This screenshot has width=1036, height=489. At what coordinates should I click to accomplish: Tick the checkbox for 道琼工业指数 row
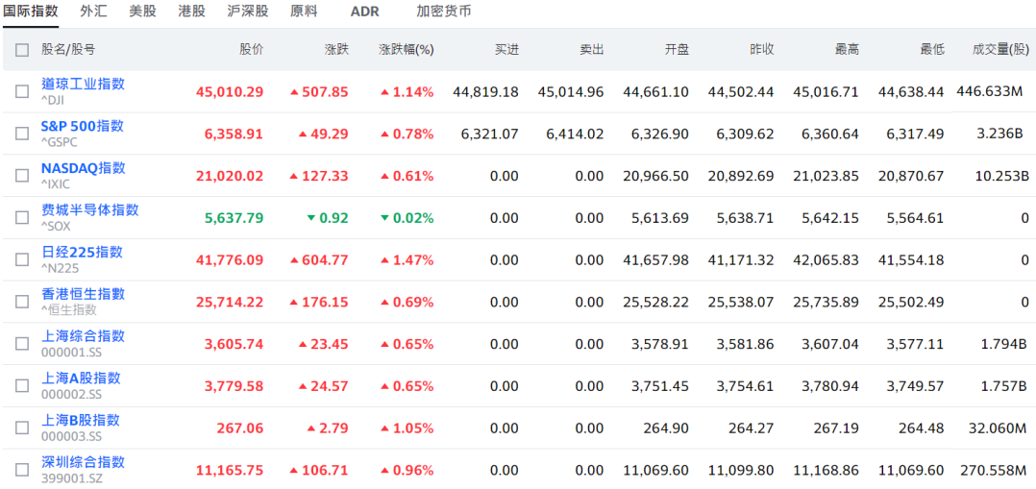click(x=22, y=92)
